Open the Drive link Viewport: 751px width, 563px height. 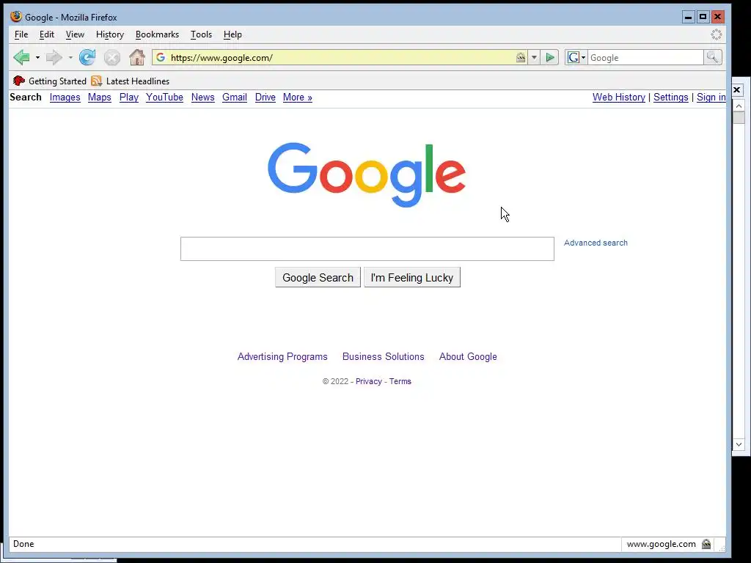[x=265, y=97]
